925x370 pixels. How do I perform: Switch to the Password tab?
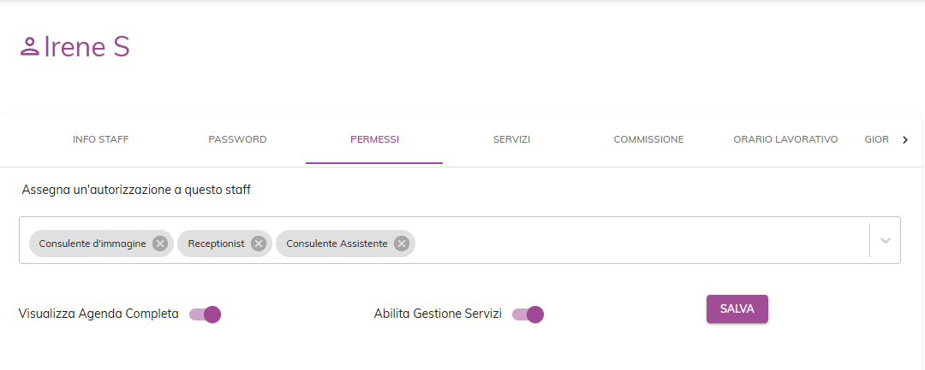(237, 139)
